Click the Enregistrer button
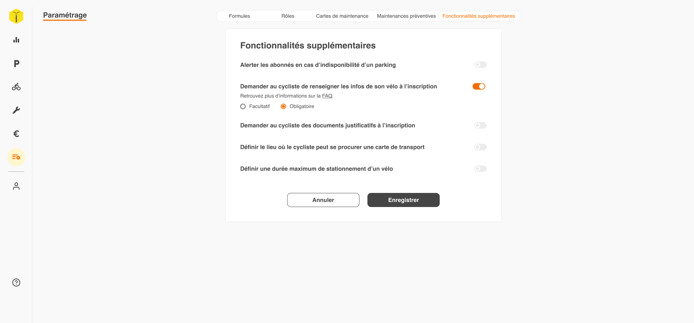 [x=403, y=200]
